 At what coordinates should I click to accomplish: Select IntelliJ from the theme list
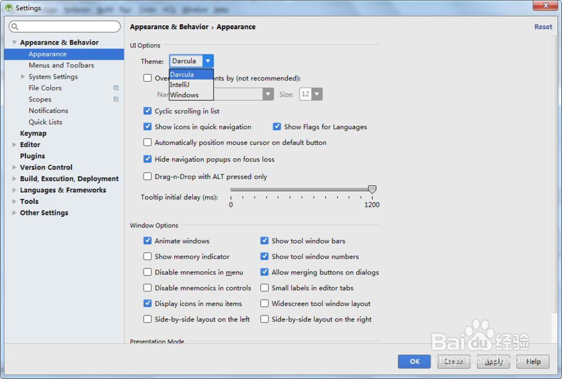tap(180, 85)
